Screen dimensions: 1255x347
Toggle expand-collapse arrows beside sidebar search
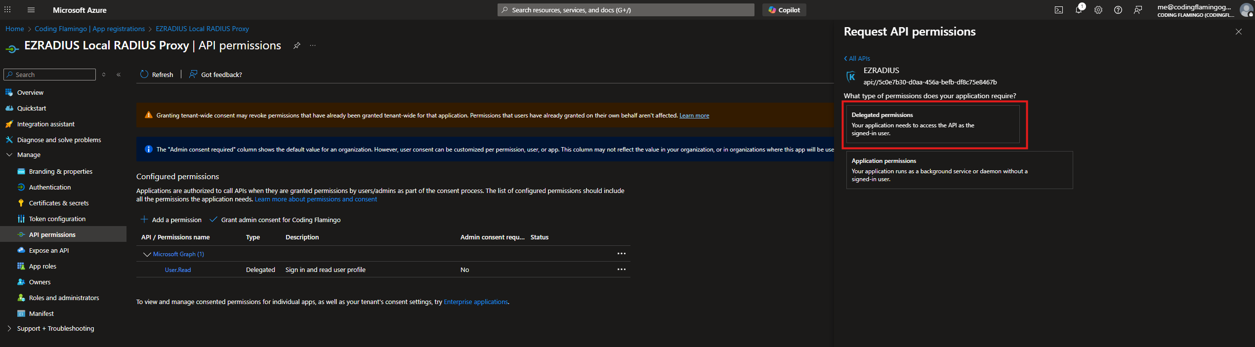coord(104,75)
